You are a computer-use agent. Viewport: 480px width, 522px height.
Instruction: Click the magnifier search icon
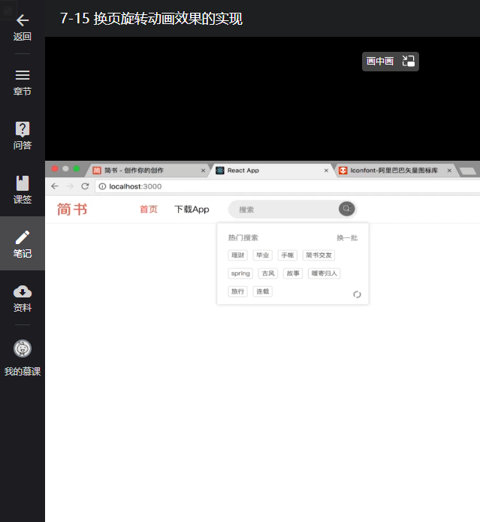(x=347, y=209)
